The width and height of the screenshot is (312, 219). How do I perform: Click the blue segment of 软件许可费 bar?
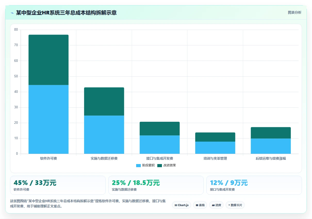click(48, 119)
